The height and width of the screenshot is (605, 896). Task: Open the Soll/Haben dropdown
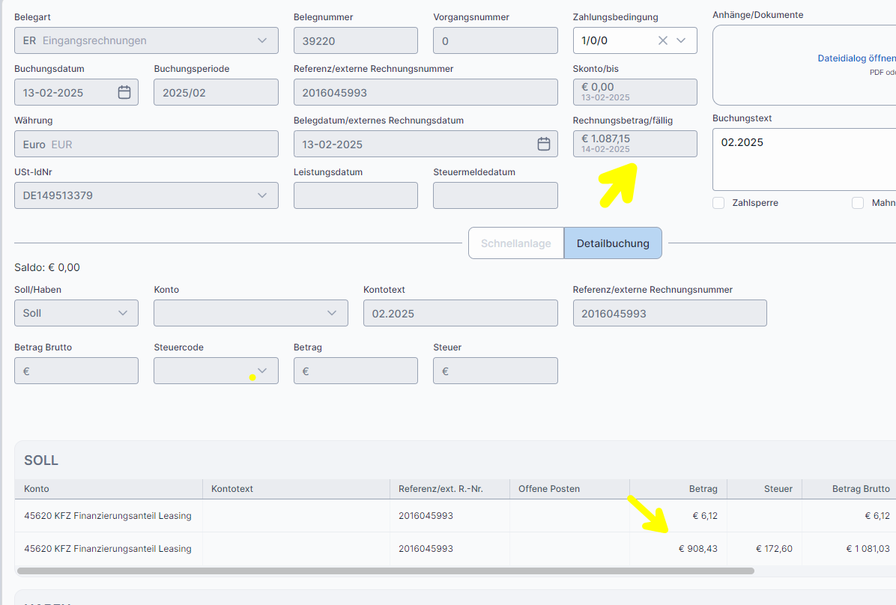(122, 313)
